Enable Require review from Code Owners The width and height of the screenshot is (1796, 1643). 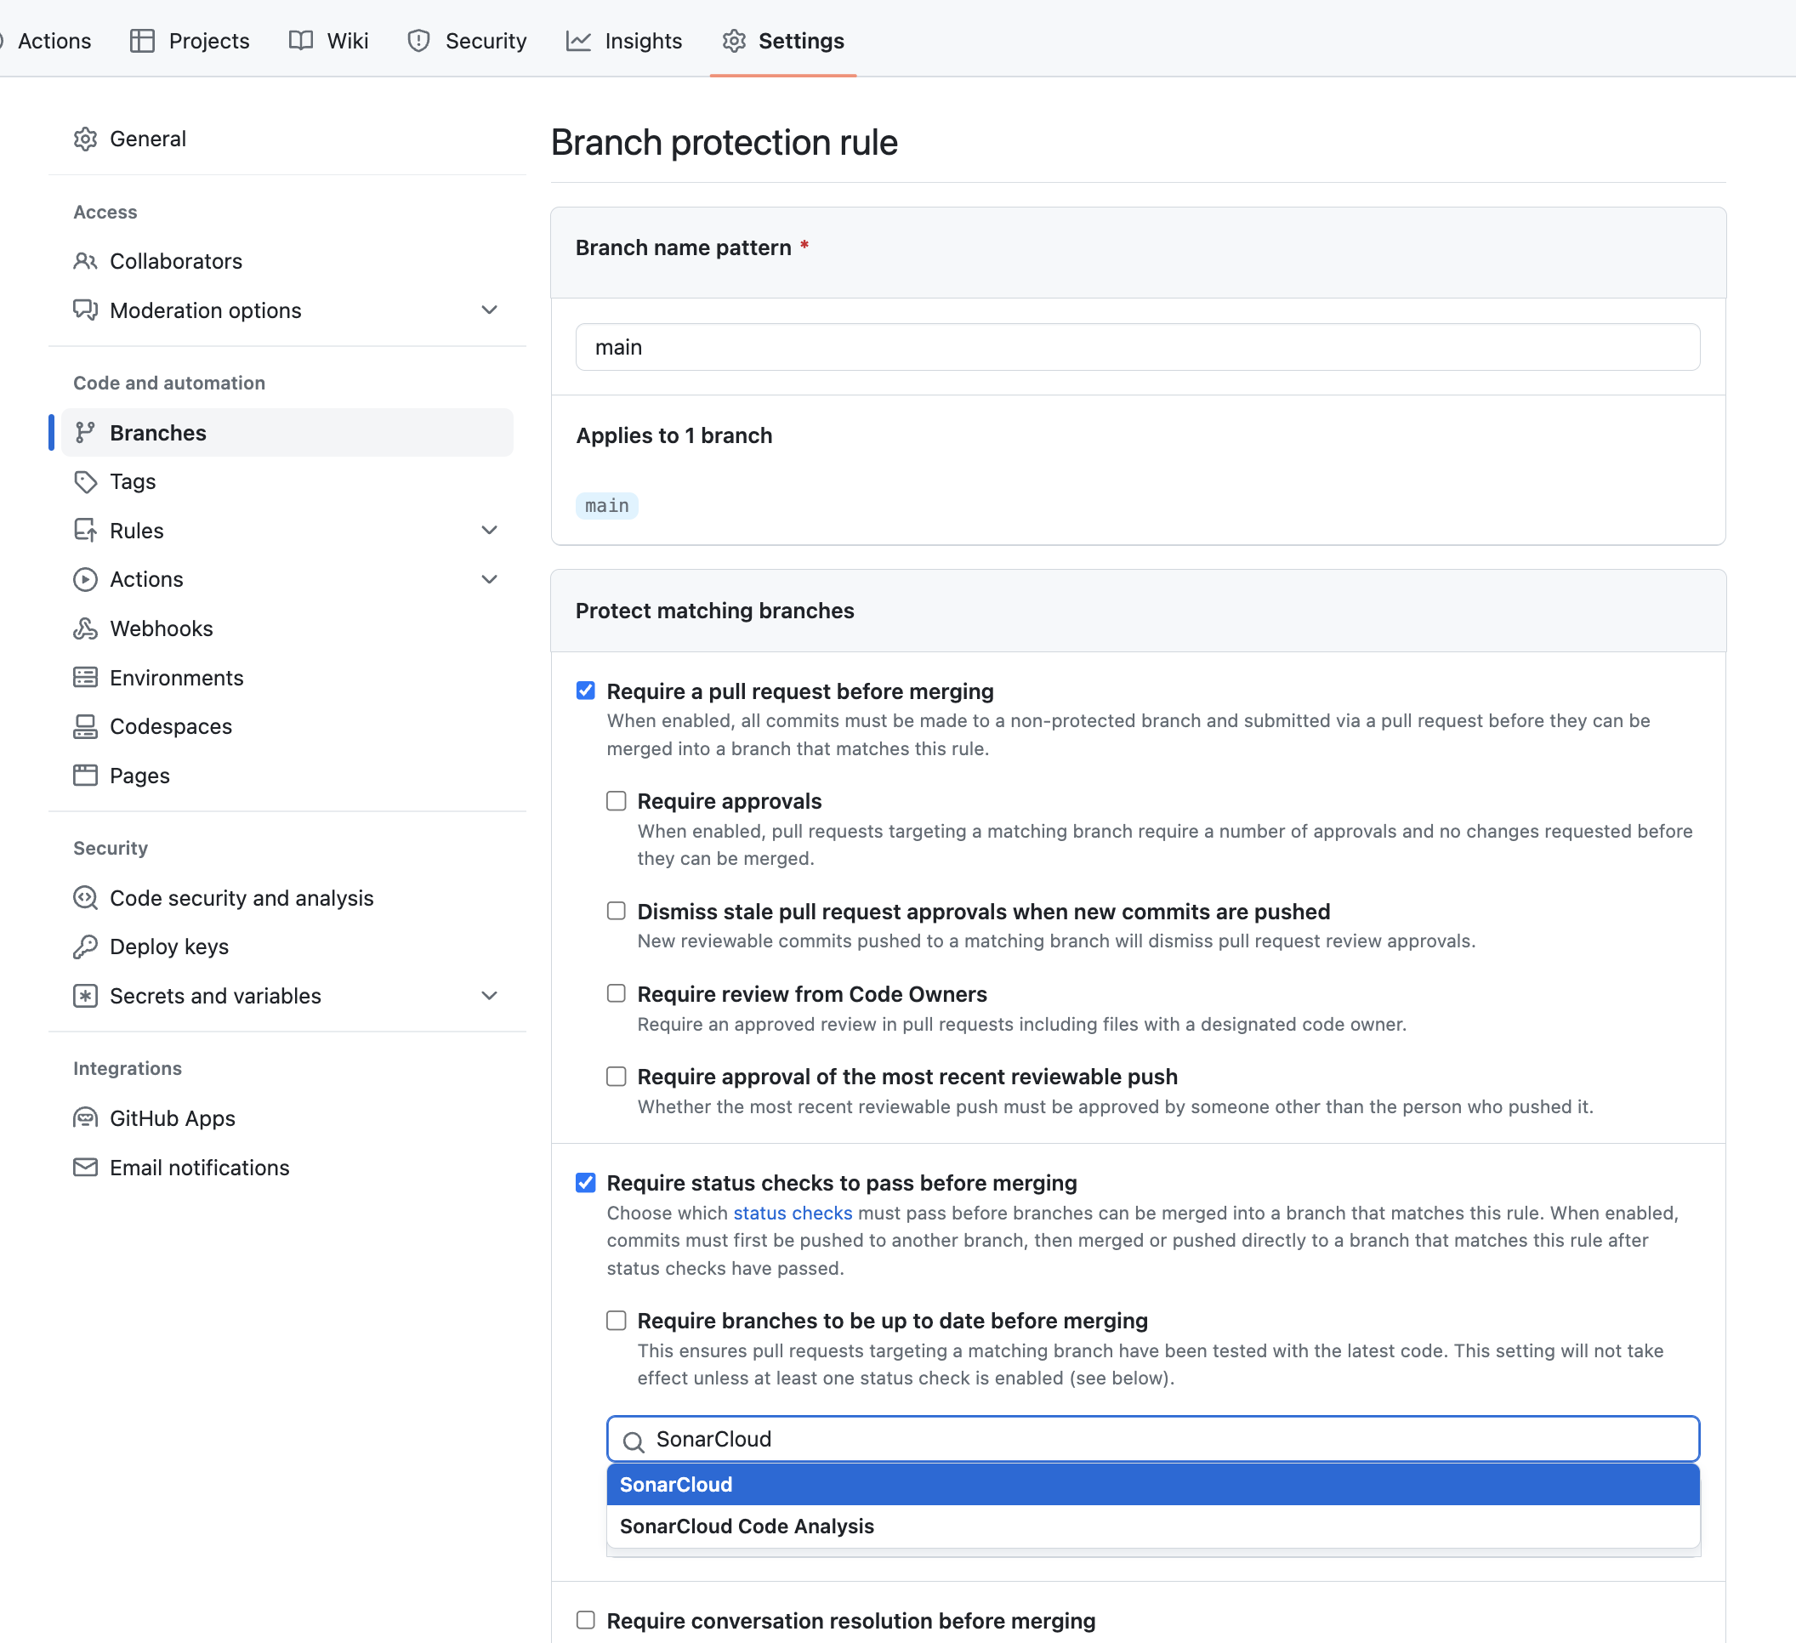click(616, 992)
